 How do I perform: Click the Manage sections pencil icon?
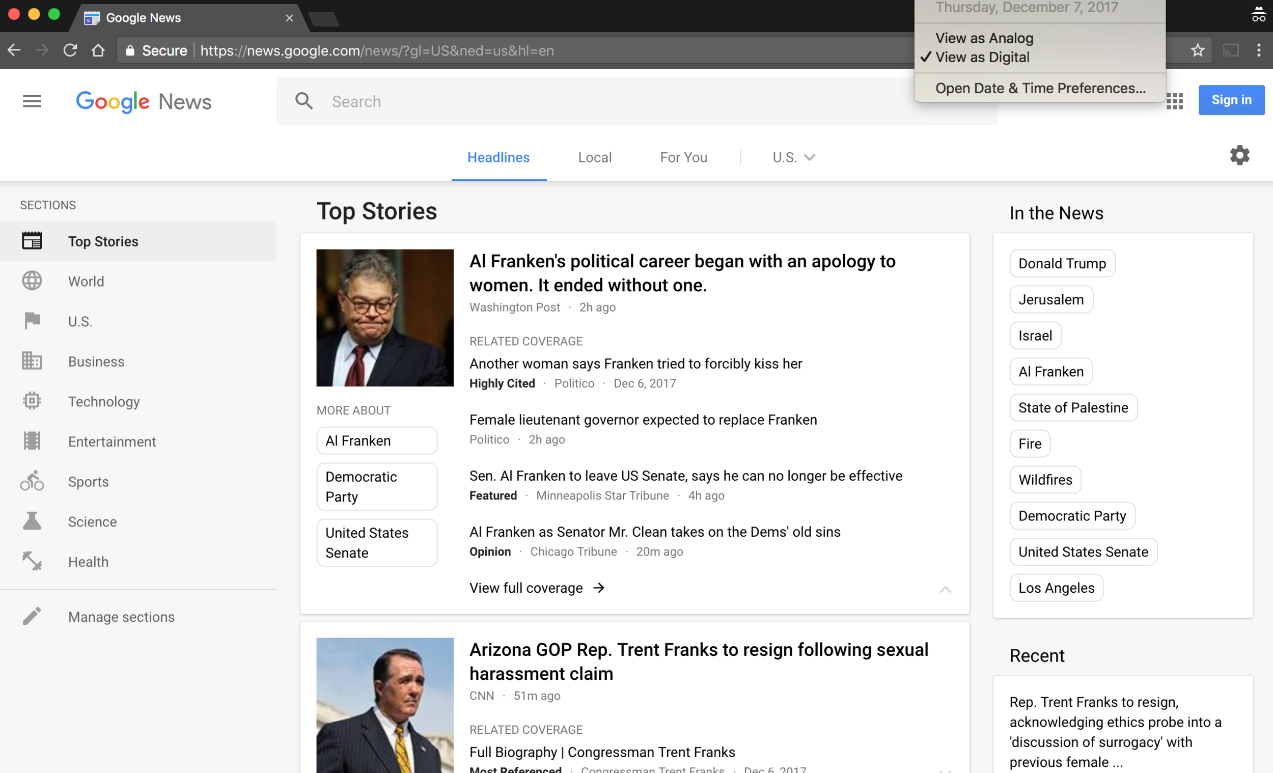coord(32,616)
